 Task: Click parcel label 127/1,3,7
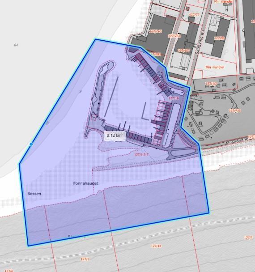point(141,154)
